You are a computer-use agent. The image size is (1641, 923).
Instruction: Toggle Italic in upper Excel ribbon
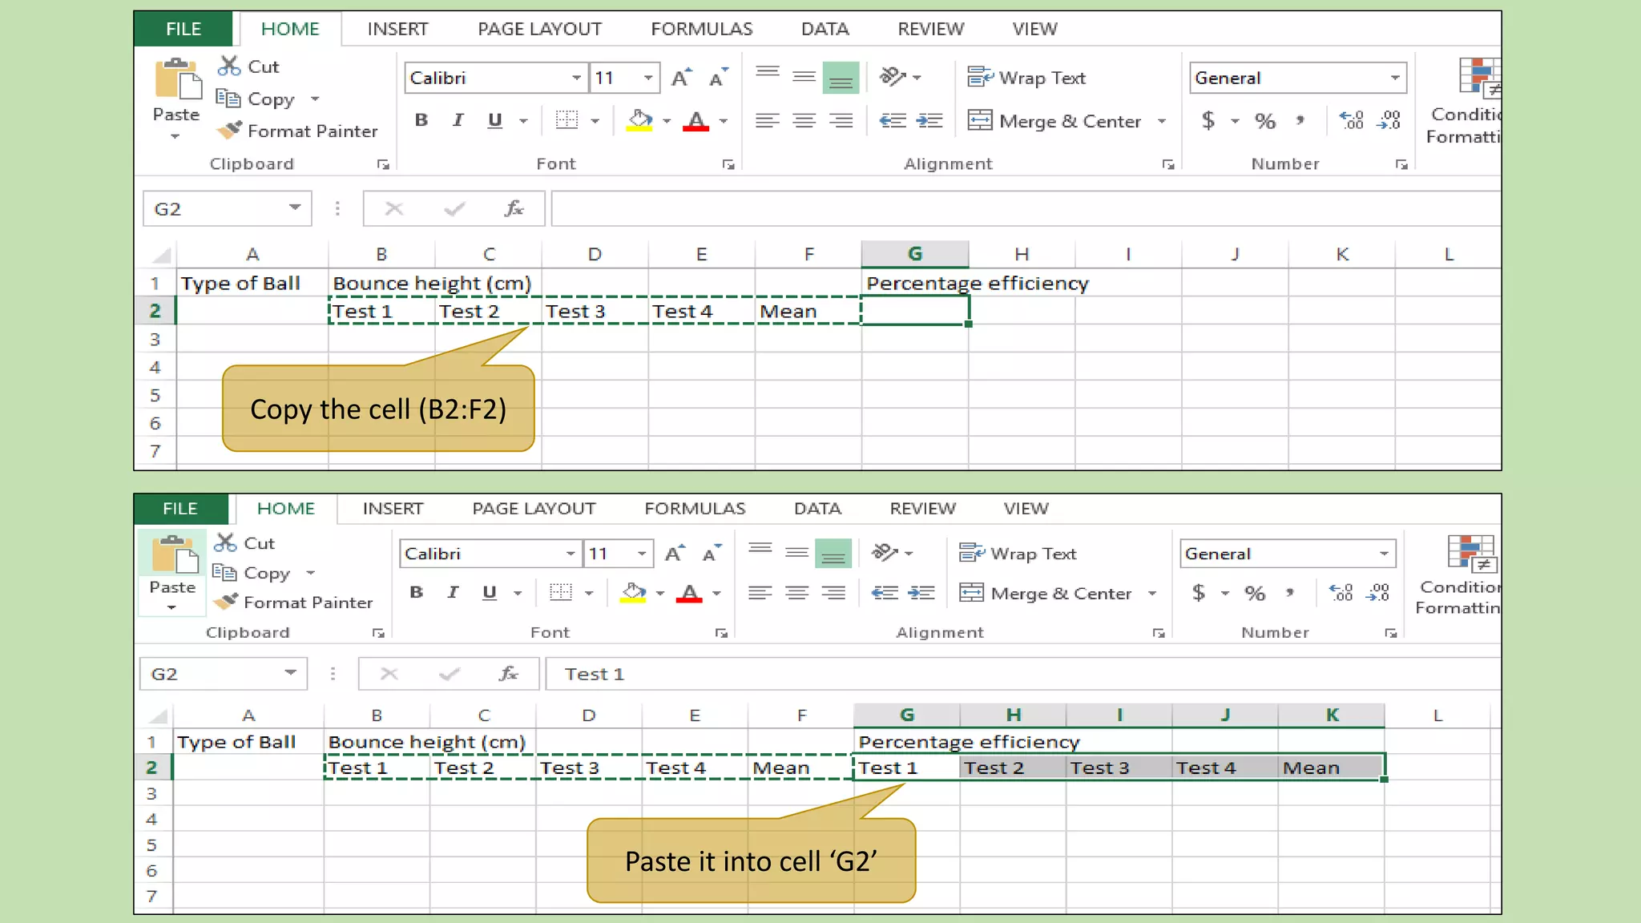458,121
